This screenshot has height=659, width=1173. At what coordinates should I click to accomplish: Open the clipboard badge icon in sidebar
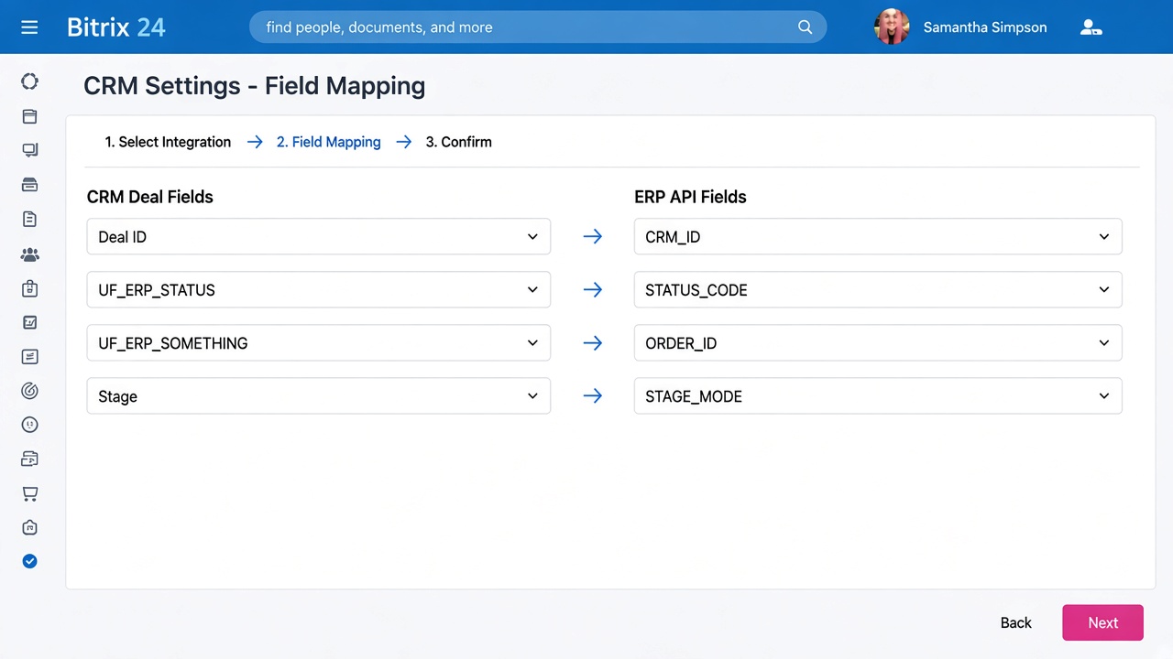click(x=29, y=288)
